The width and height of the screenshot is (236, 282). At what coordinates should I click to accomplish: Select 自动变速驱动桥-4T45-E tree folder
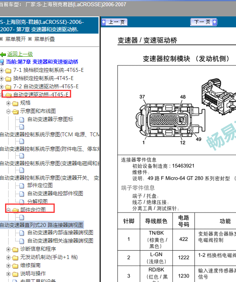(41, 95)
